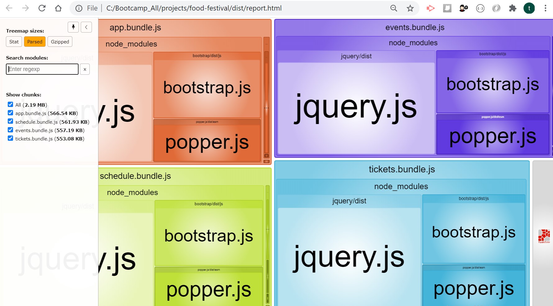Toggle the events.bundle.js chunk checkbox
The height and width of the screenshot is (306, 553).
(11, 130)
